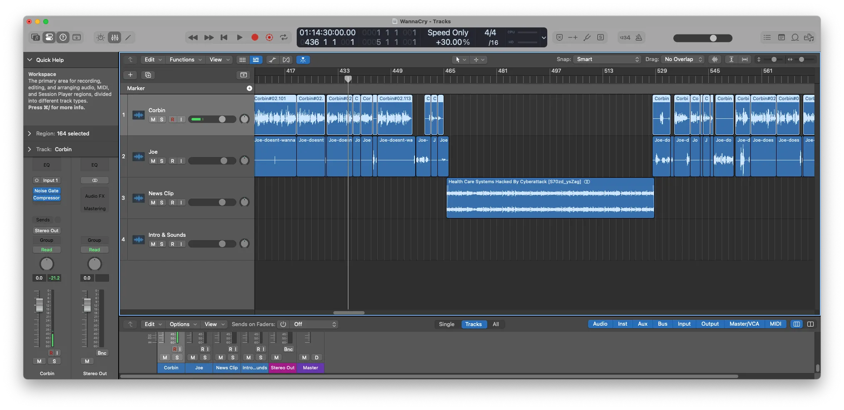
Task: Expand the Region: 164 selected inspector
Action: (30, 133)
